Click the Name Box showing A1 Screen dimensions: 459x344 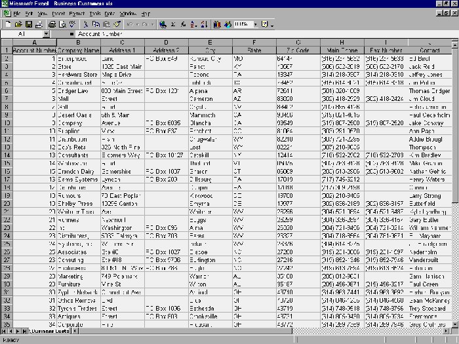[22, 34]
